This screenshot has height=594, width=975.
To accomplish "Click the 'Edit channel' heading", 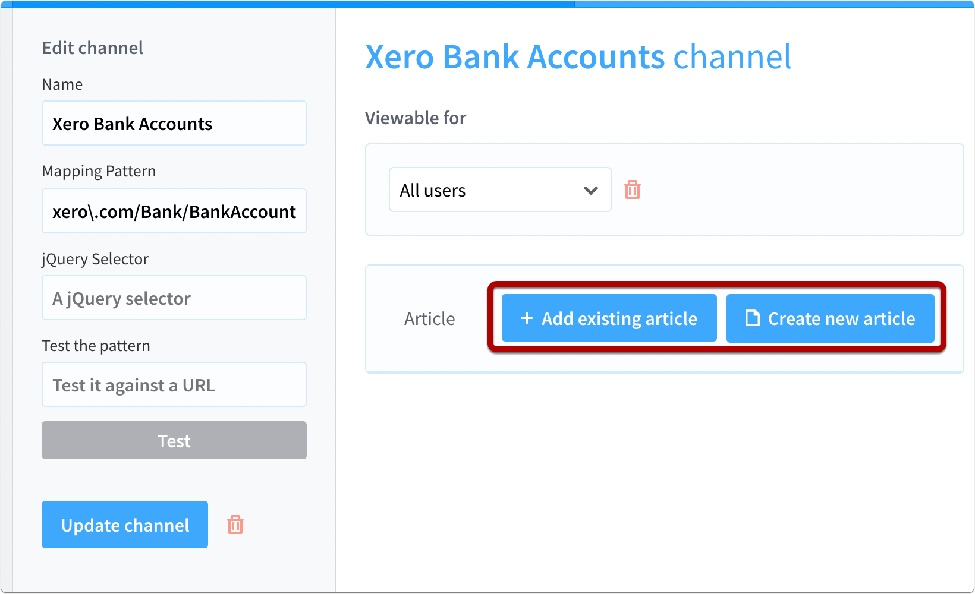I will pos(93,48).
